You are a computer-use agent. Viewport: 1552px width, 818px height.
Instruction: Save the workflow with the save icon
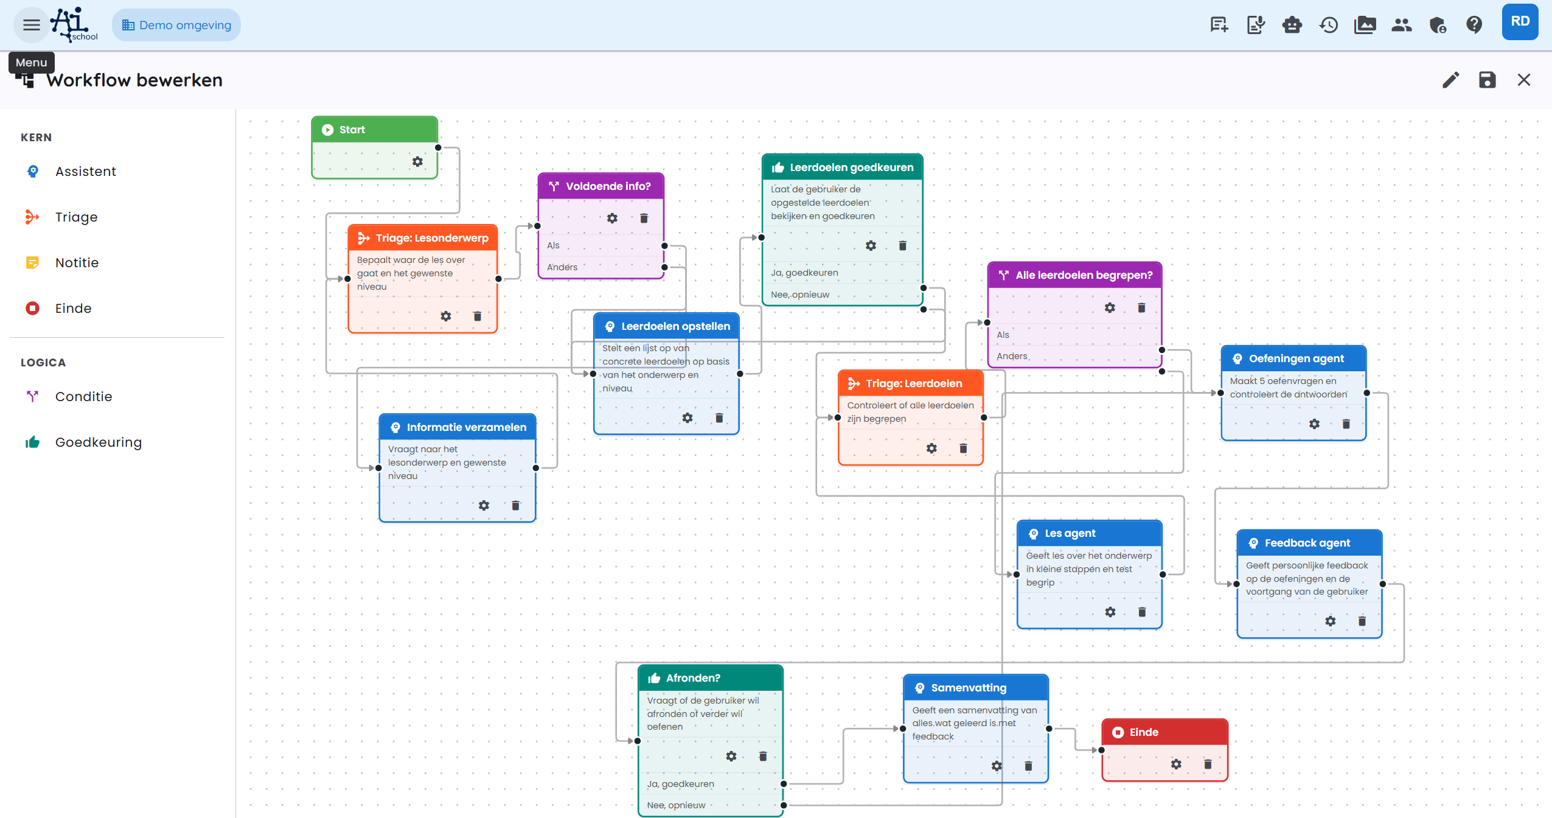coord(1487,80)
